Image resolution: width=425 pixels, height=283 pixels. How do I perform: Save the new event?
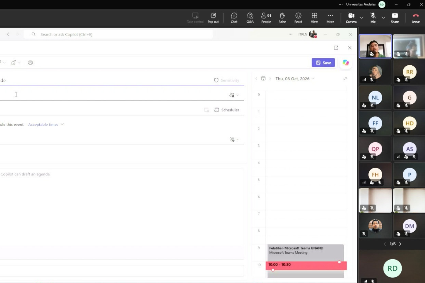[x=323, y=63]
